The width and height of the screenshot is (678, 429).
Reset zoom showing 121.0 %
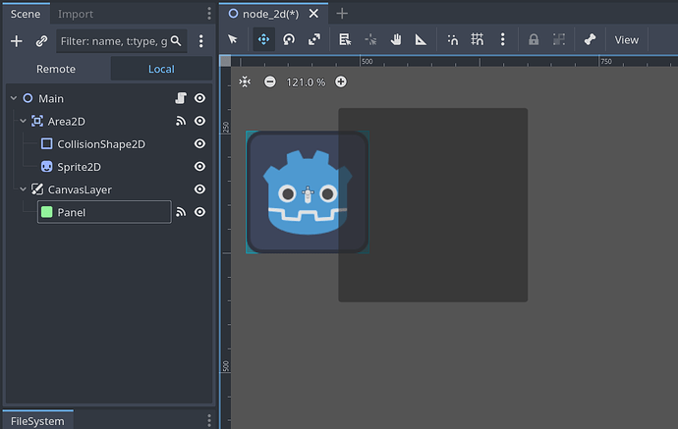click(x=306, y=82)
